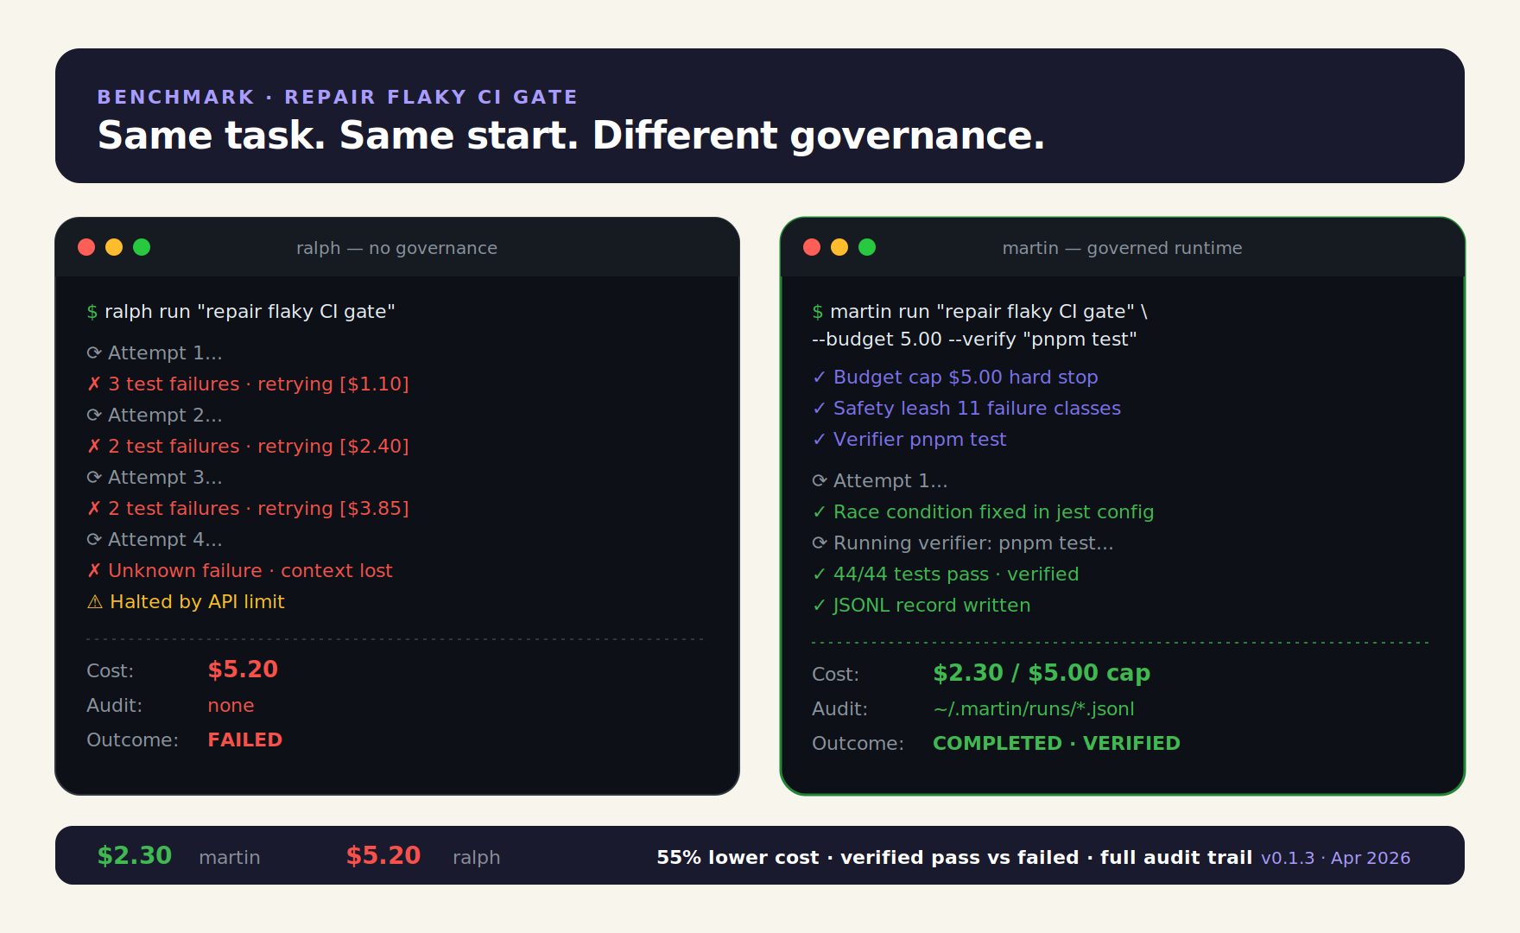The image size is (1520, 933).
Task: Click "Attempt 1..." in the ralph terminal
Action: click(x=155, y=352)
